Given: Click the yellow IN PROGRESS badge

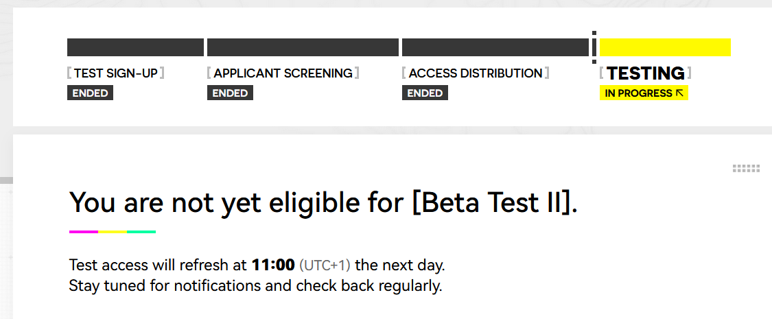Looking at the screenshot, I should click(638, 93).
